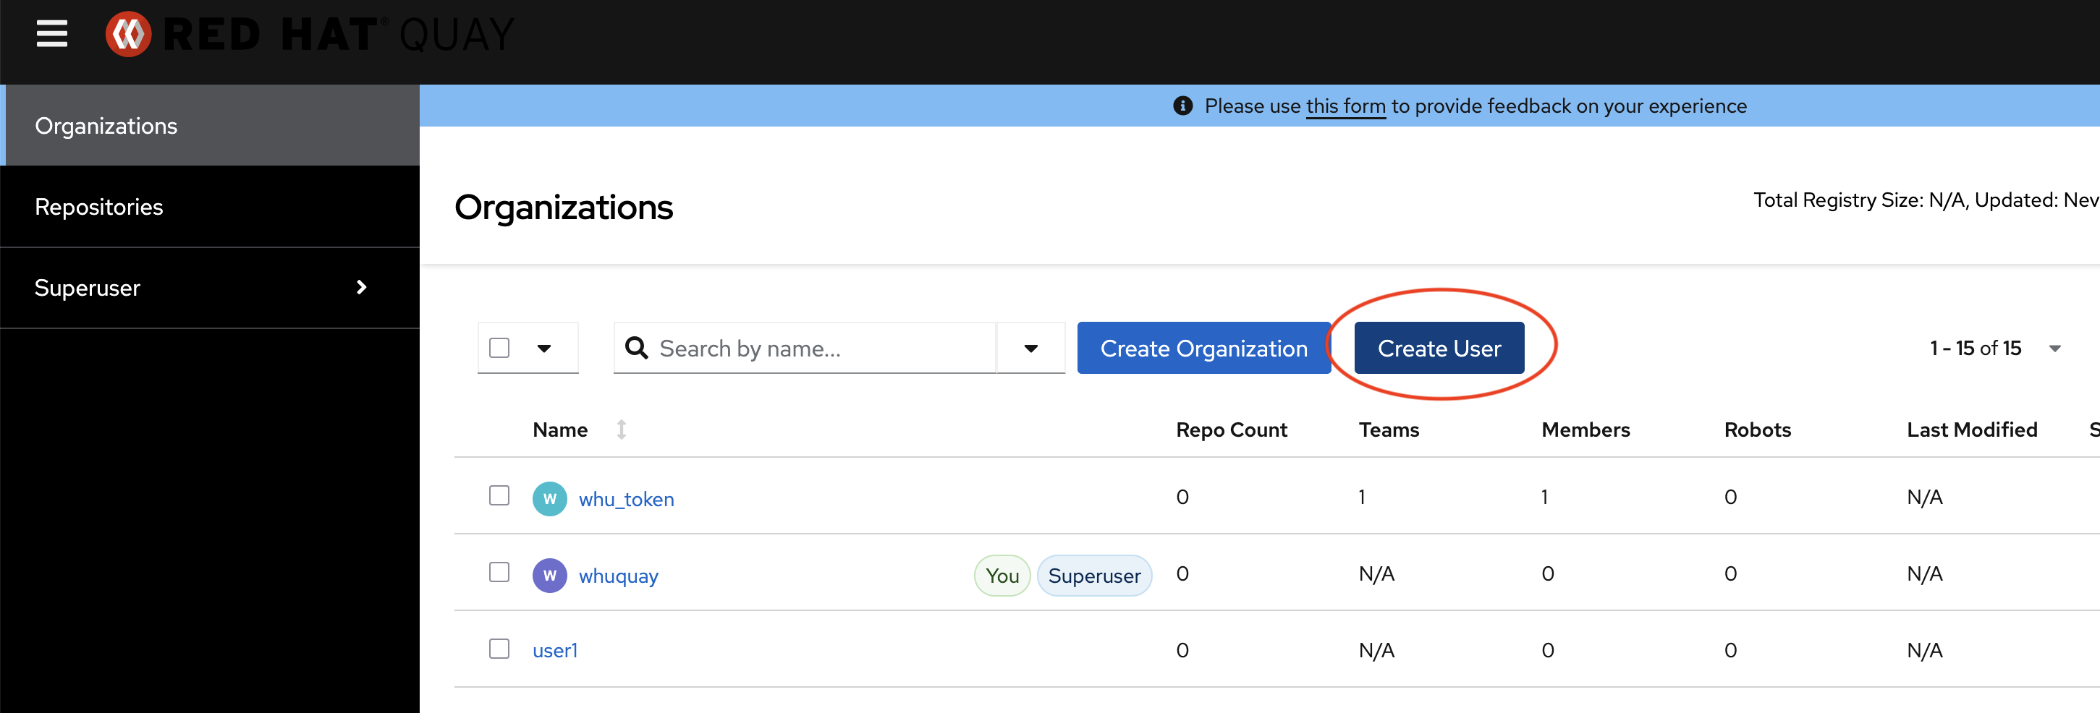Select the whuquay row checkbox
Image resolution: width=2100 pixels, height=713 pixels.
tap(499, 572)
